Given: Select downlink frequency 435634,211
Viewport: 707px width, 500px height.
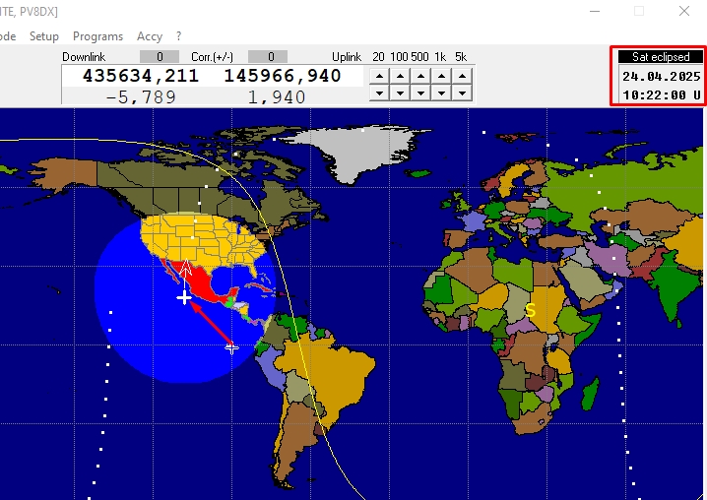Looking at the screenshot, I should point(141,76).
